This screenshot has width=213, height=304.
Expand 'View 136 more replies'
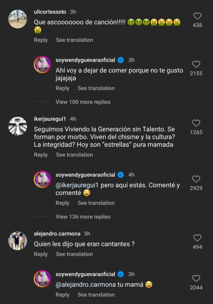[83, 217]
